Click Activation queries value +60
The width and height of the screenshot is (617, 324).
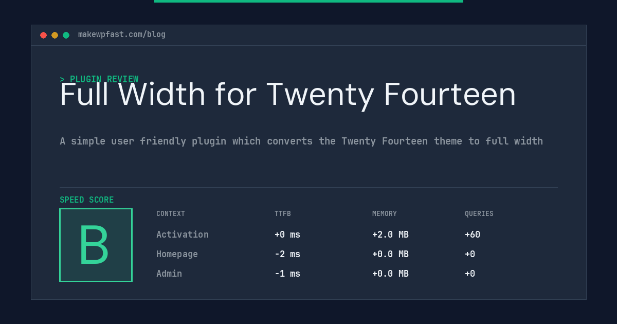[473, 235]
